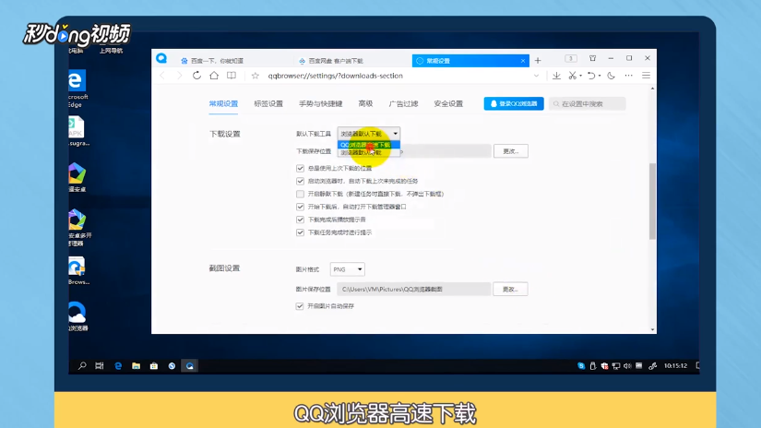761x428 pixels.
Task: Switch to 高级 settings tab
Action: pyautogui.click(x=365, y=104)
